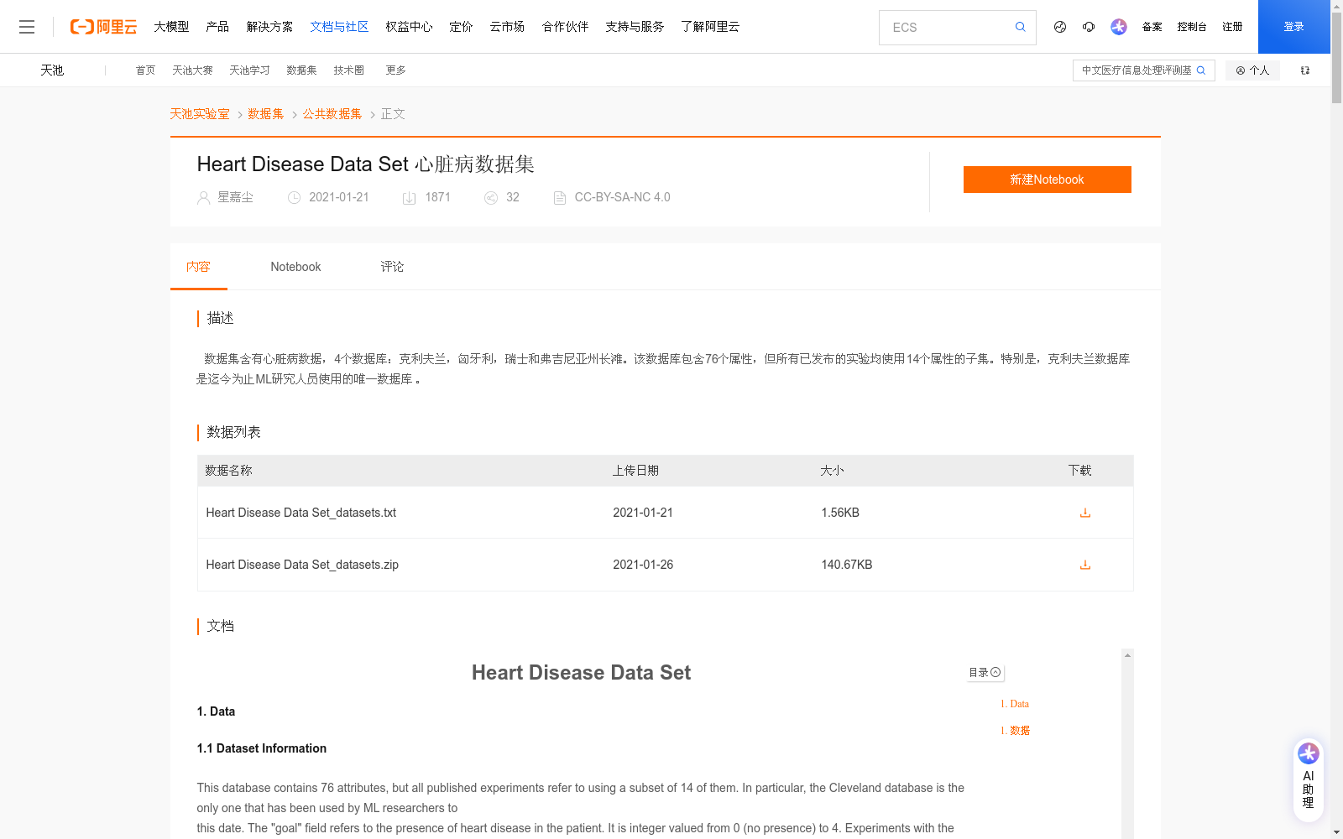
Task: Download Heart Disease Data Set_datasets.txt
Action: [1084, 513]
